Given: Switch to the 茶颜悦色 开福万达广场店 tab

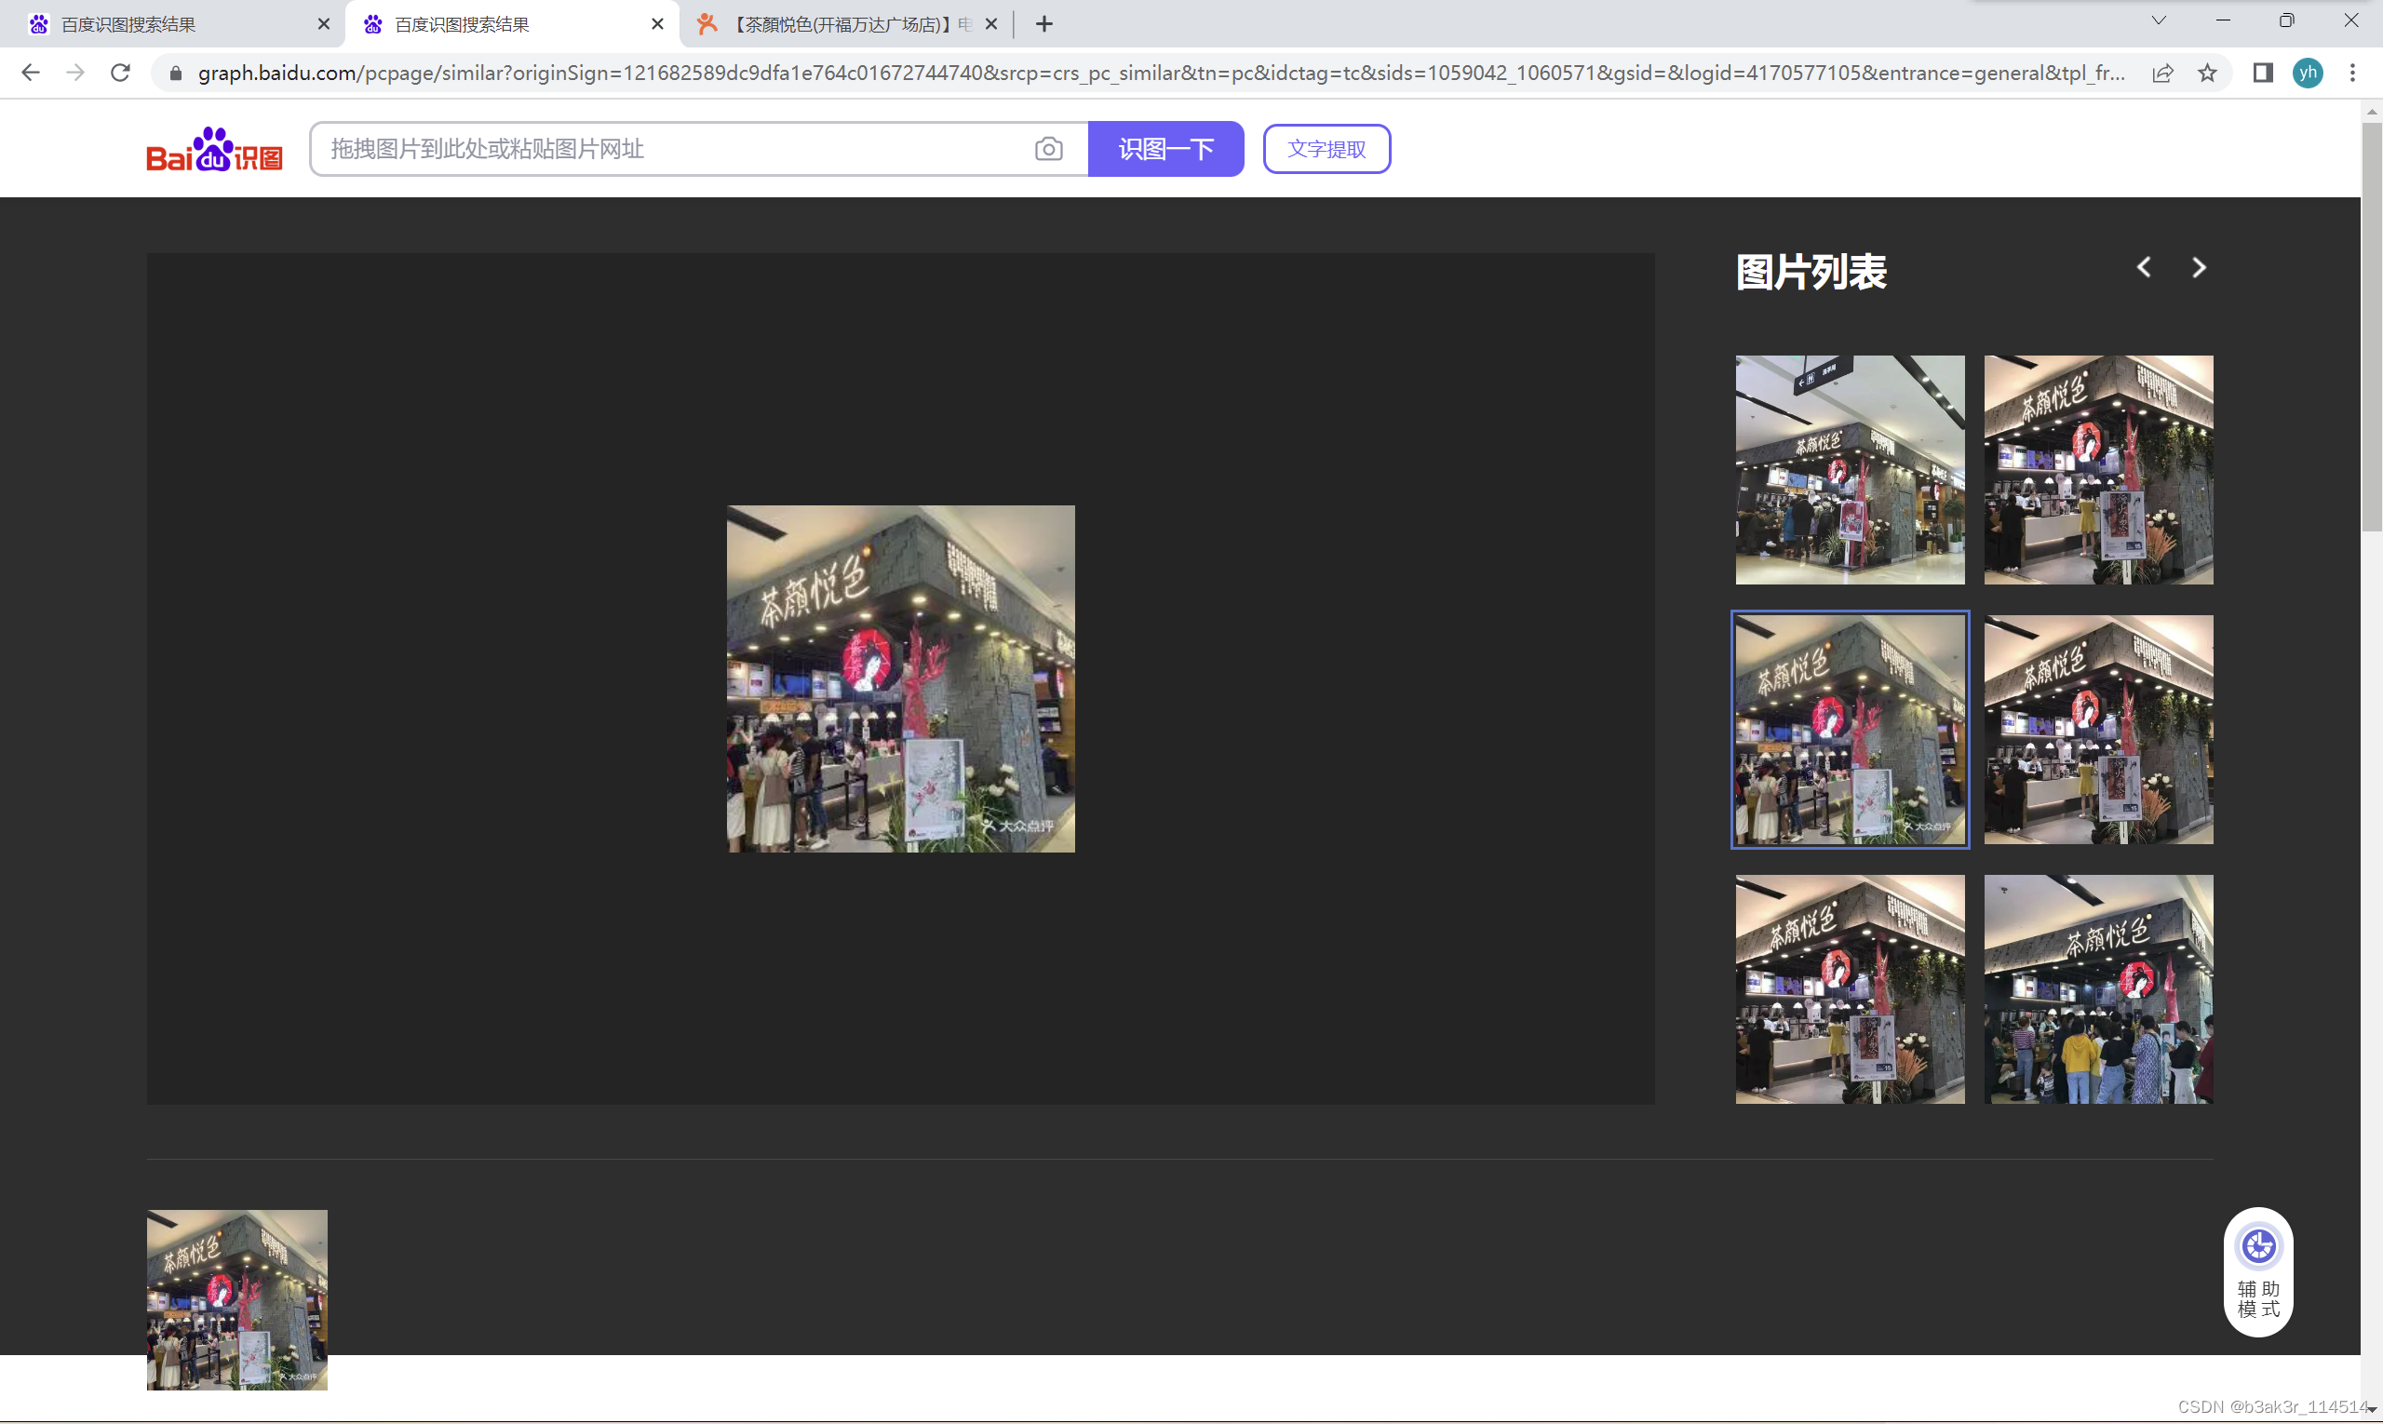Looking at the screenshot, I should 844,24.
